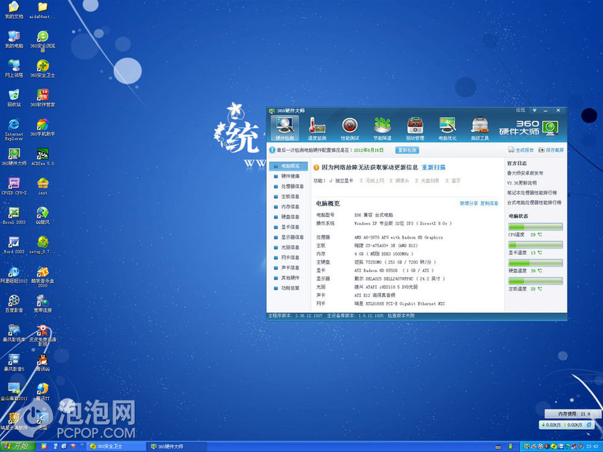
Task: Select the Internet Explorer desktop icon
Action: 14,130
